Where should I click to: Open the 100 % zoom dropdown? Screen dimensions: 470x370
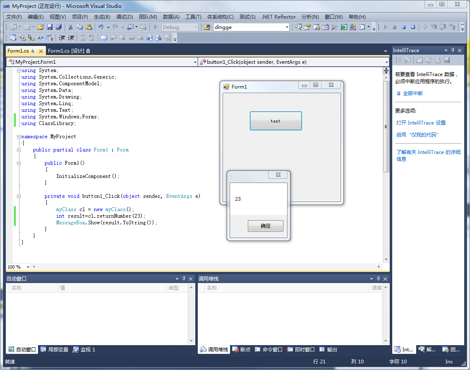click(x=28, y=267)
